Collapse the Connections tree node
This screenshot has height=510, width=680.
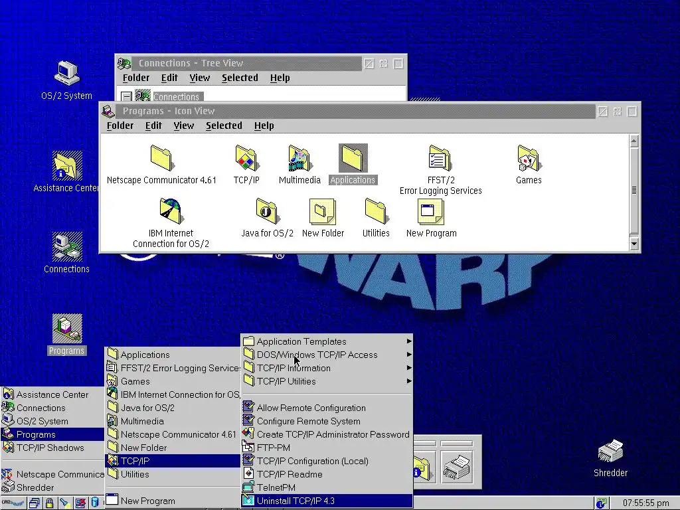[x=126, y=96]
